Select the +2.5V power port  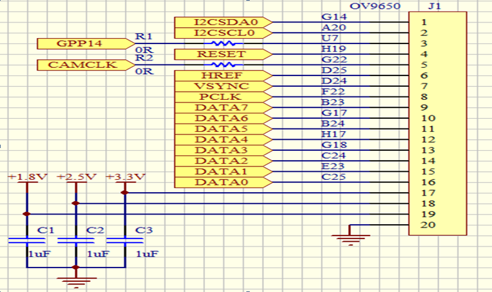76,182
